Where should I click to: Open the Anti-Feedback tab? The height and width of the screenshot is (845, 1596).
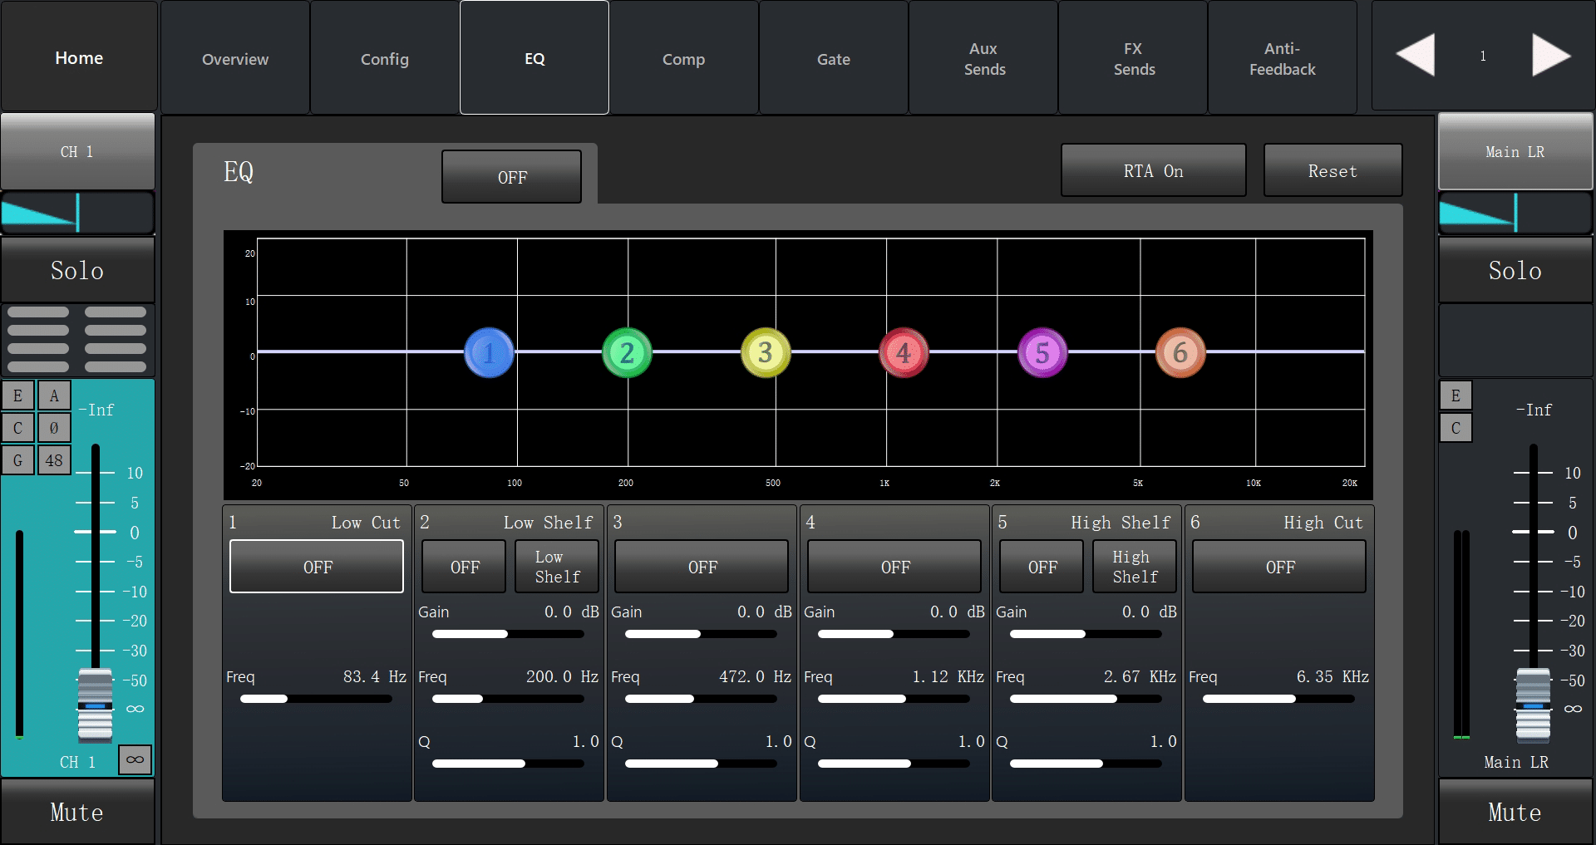(1282, 58)
